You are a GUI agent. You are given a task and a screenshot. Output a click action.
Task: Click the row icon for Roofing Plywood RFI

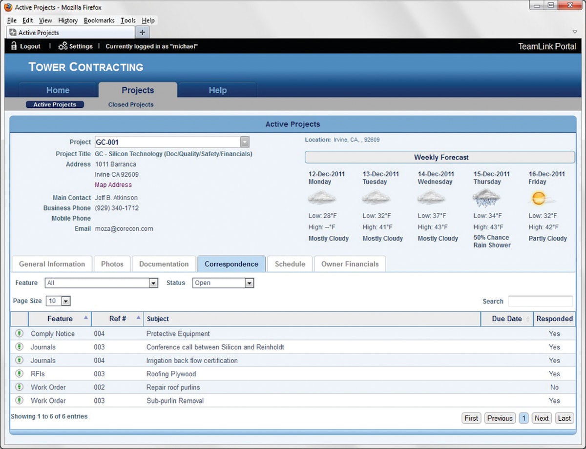click(x=19, y=374)
